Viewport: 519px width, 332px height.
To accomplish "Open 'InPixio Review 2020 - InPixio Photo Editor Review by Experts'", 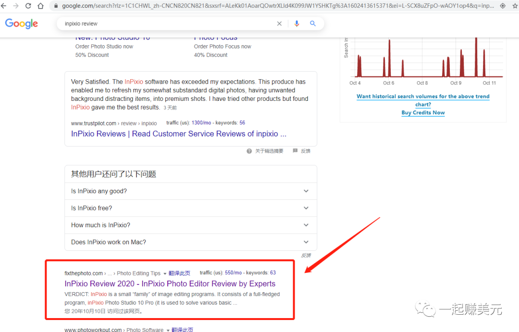I will (170, 283).
